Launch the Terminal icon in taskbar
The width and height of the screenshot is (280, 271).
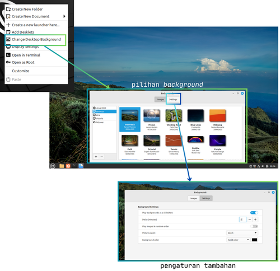(74, 166)
